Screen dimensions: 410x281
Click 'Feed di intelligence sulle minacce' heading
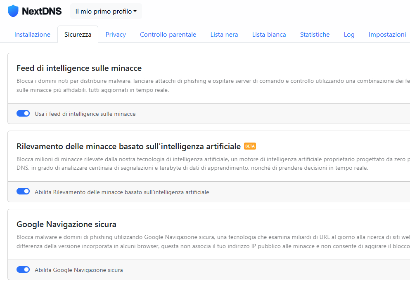[79, 68]
